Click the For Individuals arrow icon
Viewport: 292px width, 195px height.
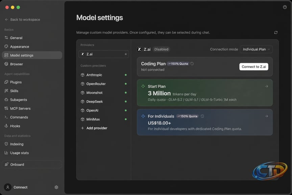(x=267, y=116)
